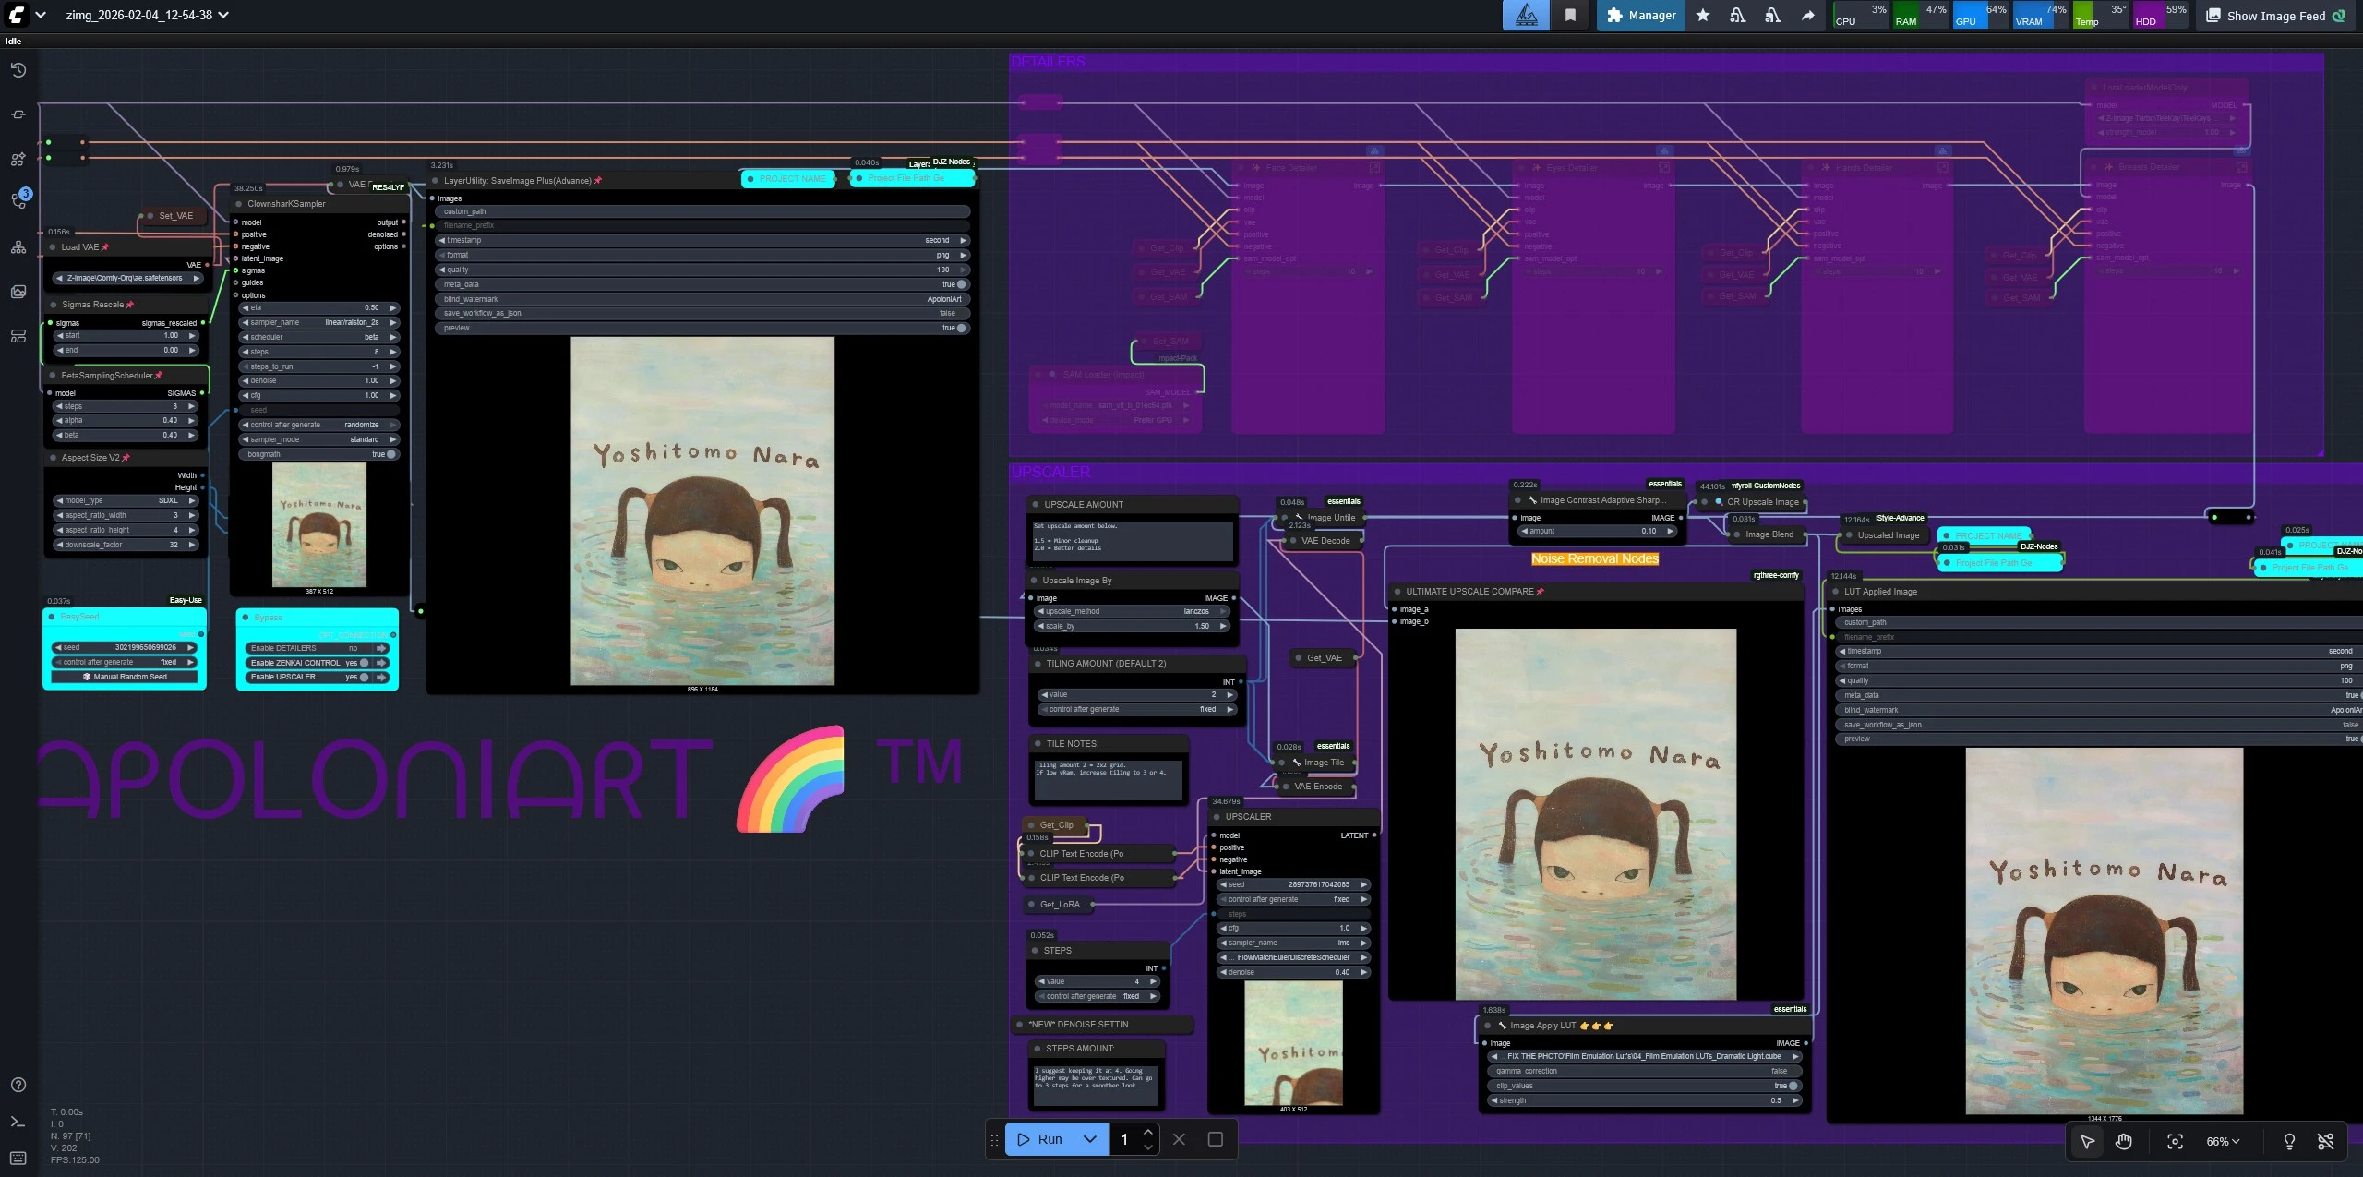Open the help center question icon
This screenshot has width=2363, height=1177.
18,1085
